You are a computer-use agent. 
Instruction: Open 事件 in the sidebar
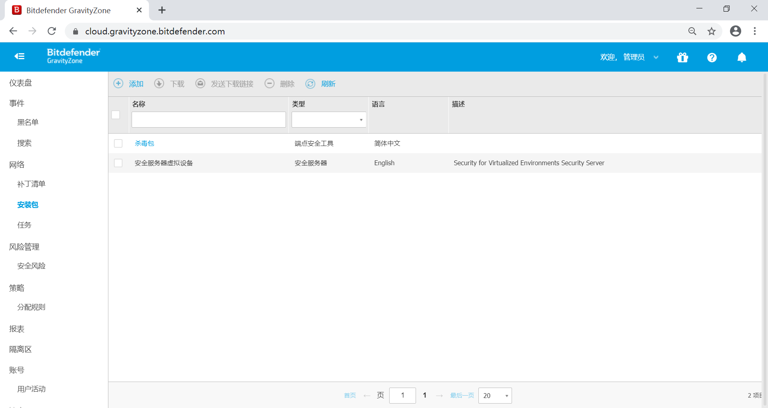click(x=17, y=103)
